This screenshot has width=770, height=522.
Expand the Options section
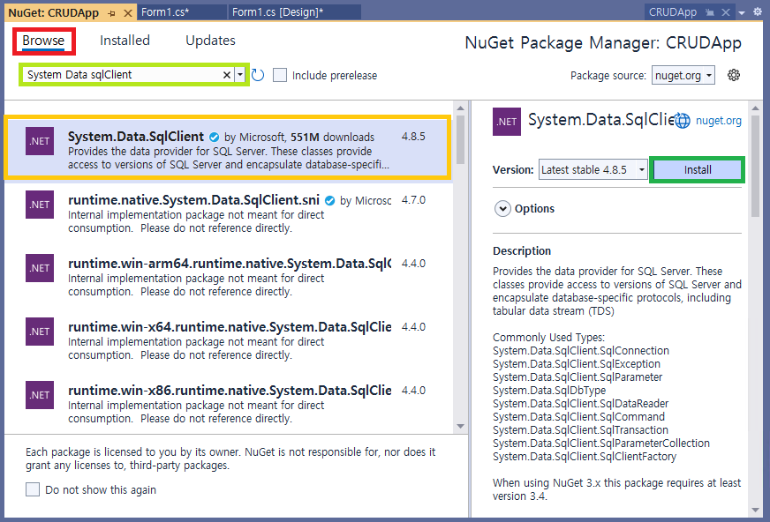502,209
